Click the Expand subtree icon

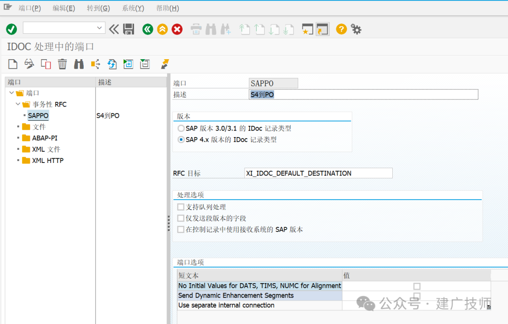coord(128,64)
